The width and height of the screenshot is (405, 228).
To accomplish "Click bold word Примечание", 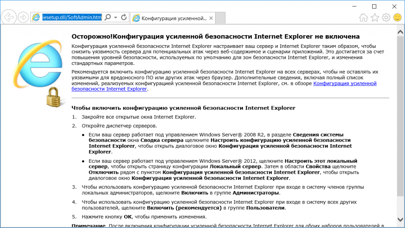I will pyautogui.click(x=88, y=225).
